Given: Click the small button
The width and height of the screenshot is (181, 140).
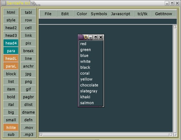Looking at the screenshot, I should click(x=11, y=120).
